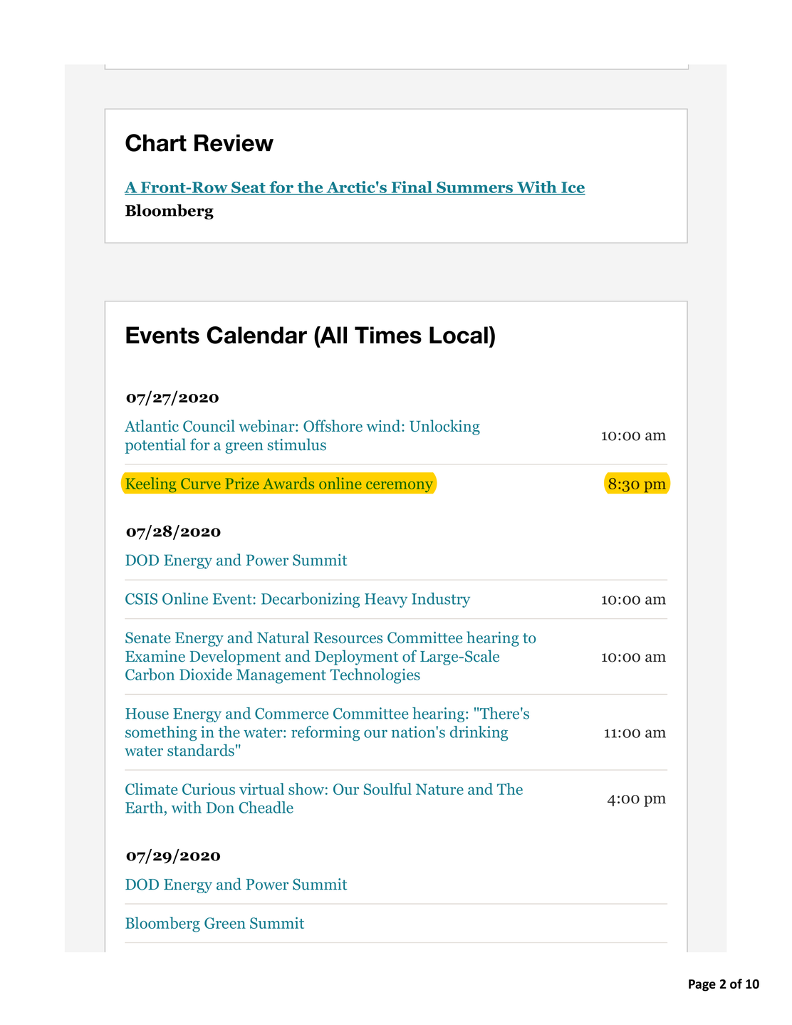Screen dimensions: 792x1025
Task: Open Keeling Curve Prize Awards ceremony link
Action: 278,484
